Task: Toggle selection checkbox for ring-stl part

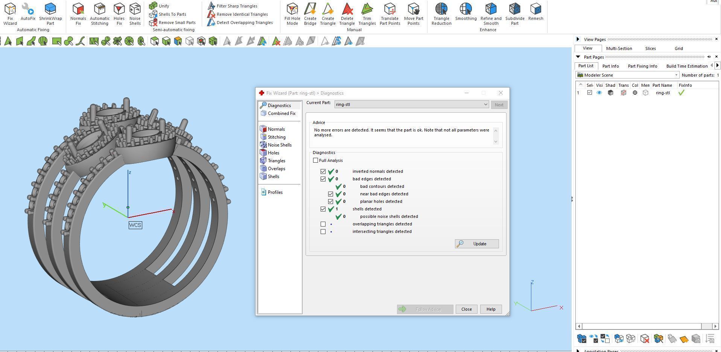Action: tap(590, 93)
